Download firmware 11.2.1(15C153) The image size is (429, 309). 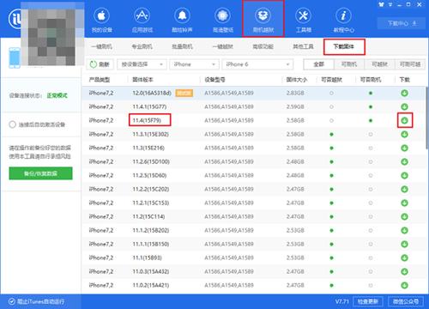point(404,203)
